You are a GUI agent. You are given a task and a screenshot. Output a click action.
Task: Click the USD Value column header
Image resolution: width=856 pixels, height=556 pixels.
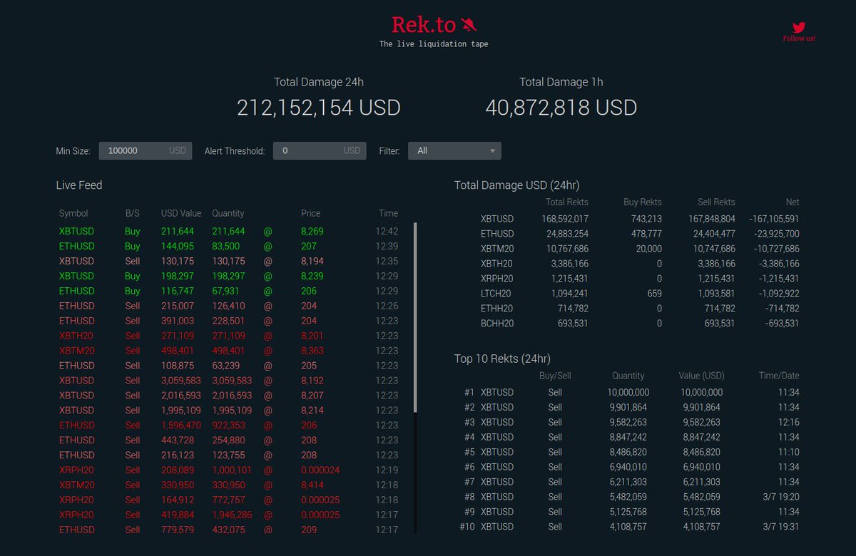click(x=180, y=212)
